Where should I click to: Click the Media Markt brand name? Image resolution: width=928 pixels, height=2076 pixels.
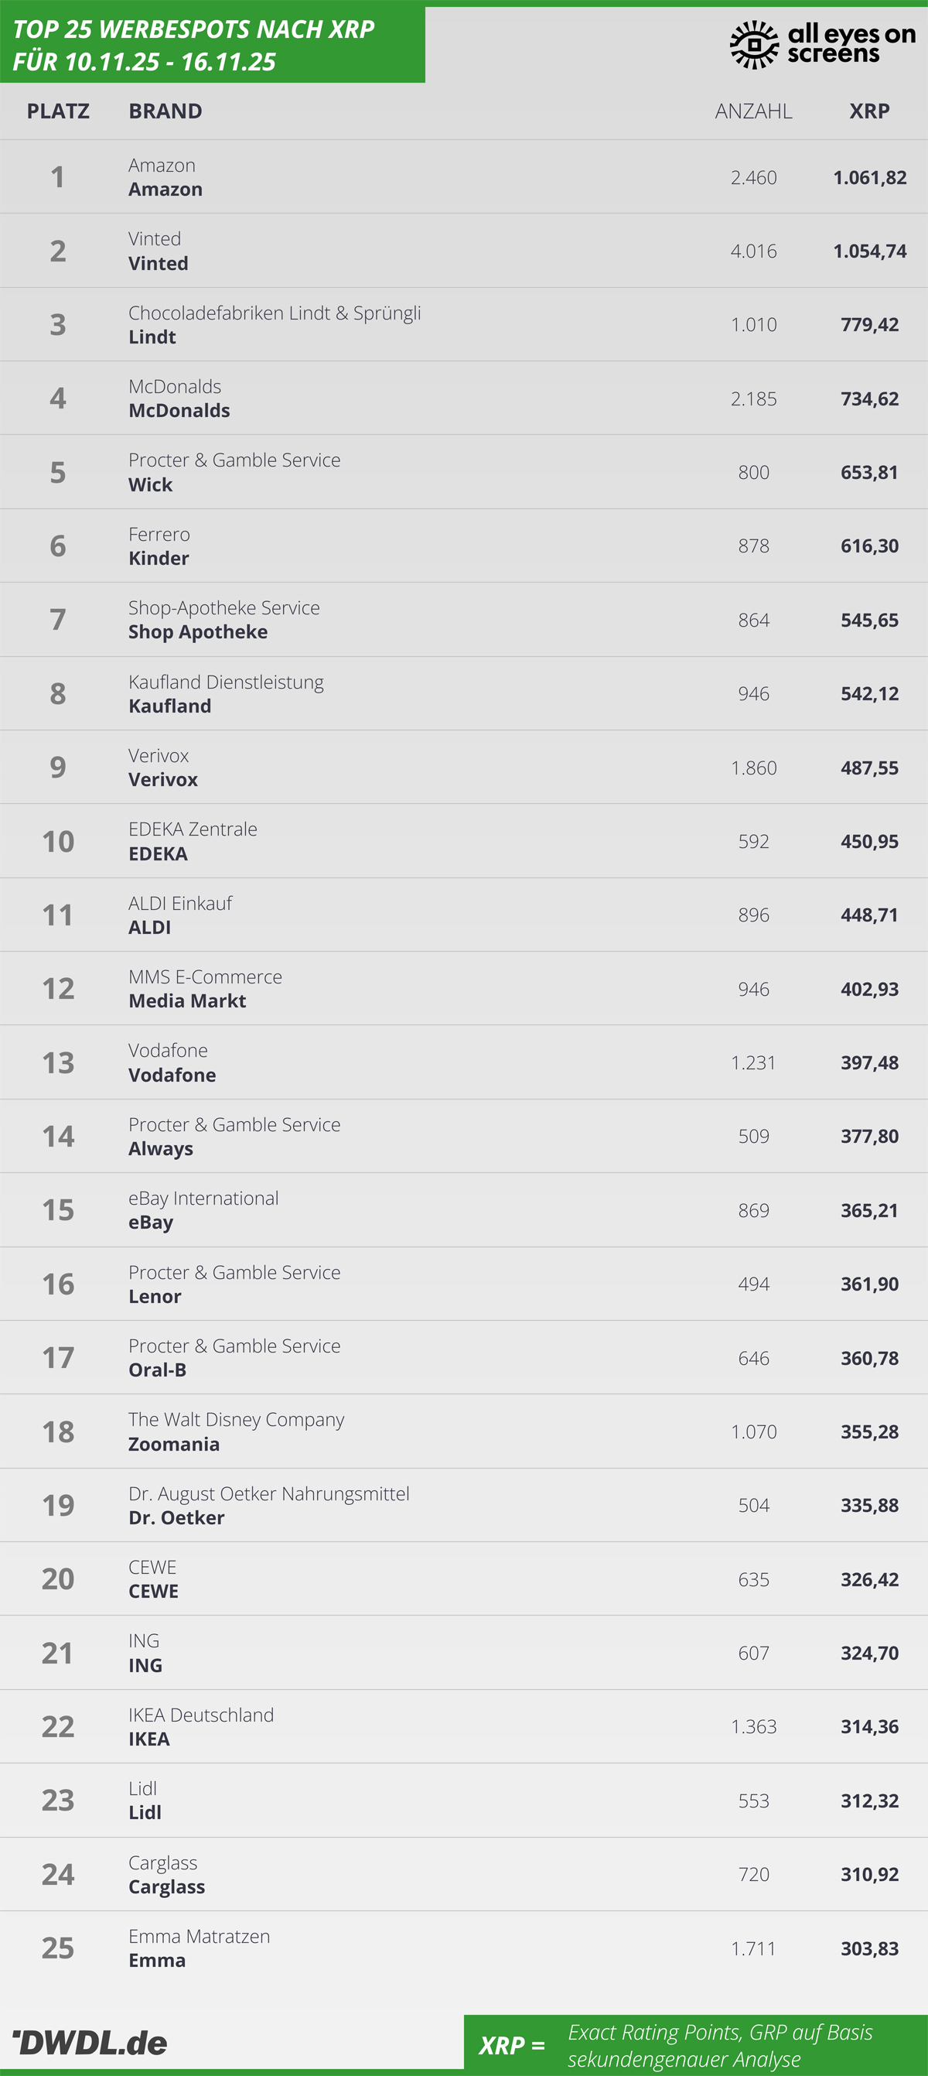pos(187,1001)
